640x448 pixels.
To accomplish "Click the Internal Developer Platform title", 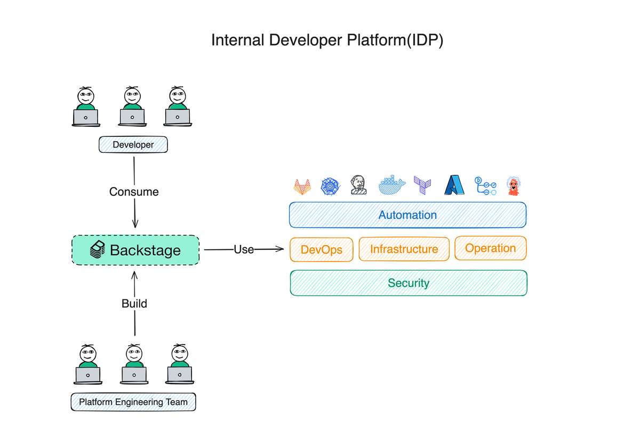I will (327, 39).
